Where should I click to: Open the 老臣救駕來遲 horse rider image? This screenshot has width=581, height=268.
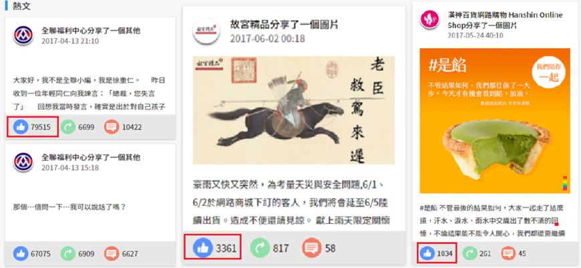(x=293, y=110)
